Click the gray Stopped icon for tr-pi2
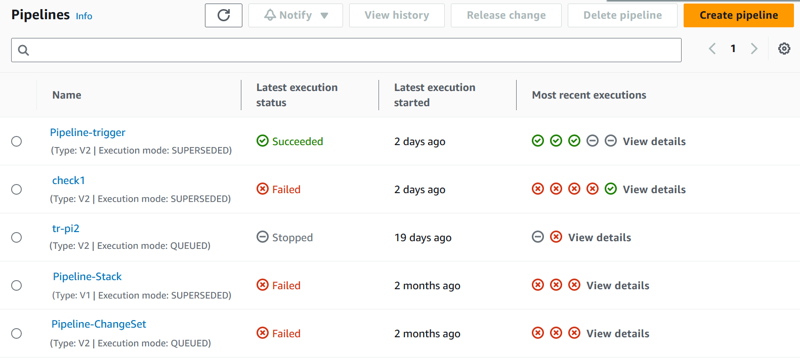Screen dimensions: 800x360 [262, 237]
